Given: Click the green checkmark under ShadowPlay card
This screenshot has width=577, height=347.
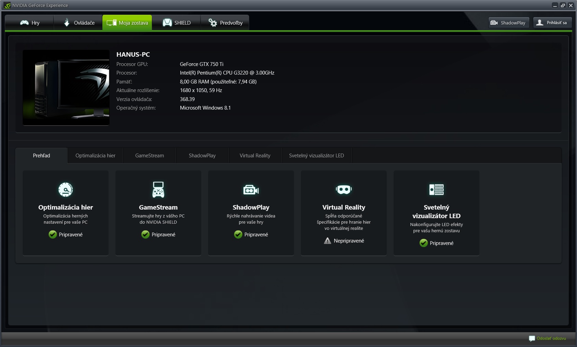Looking at the screenshot, I should point(238,235).
